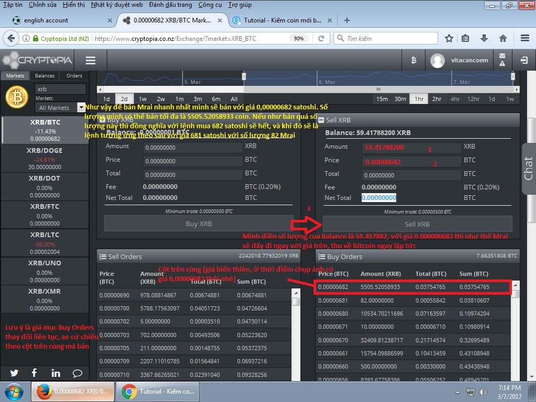The height and width of the screenshot is (402, 536).
Task: Click the Firefox Tìm kiếm search box
Action: pyautogui.click(x=386, y=38)
